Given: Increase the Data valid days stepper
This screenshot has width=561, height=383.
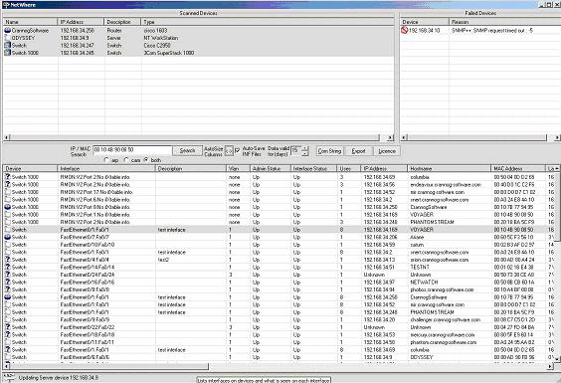Looking at the screenshot, I should [x=304, y=148].
